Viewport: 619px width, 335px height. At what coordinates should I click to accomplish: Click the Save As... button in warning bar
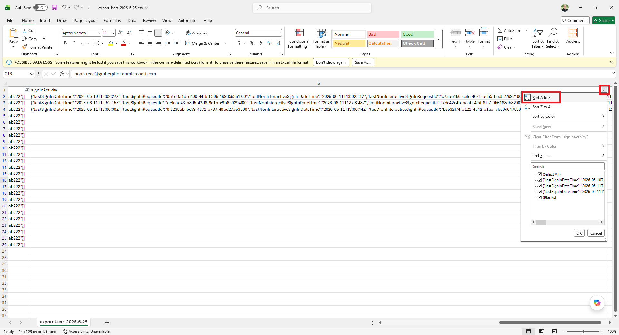(363, 62)
